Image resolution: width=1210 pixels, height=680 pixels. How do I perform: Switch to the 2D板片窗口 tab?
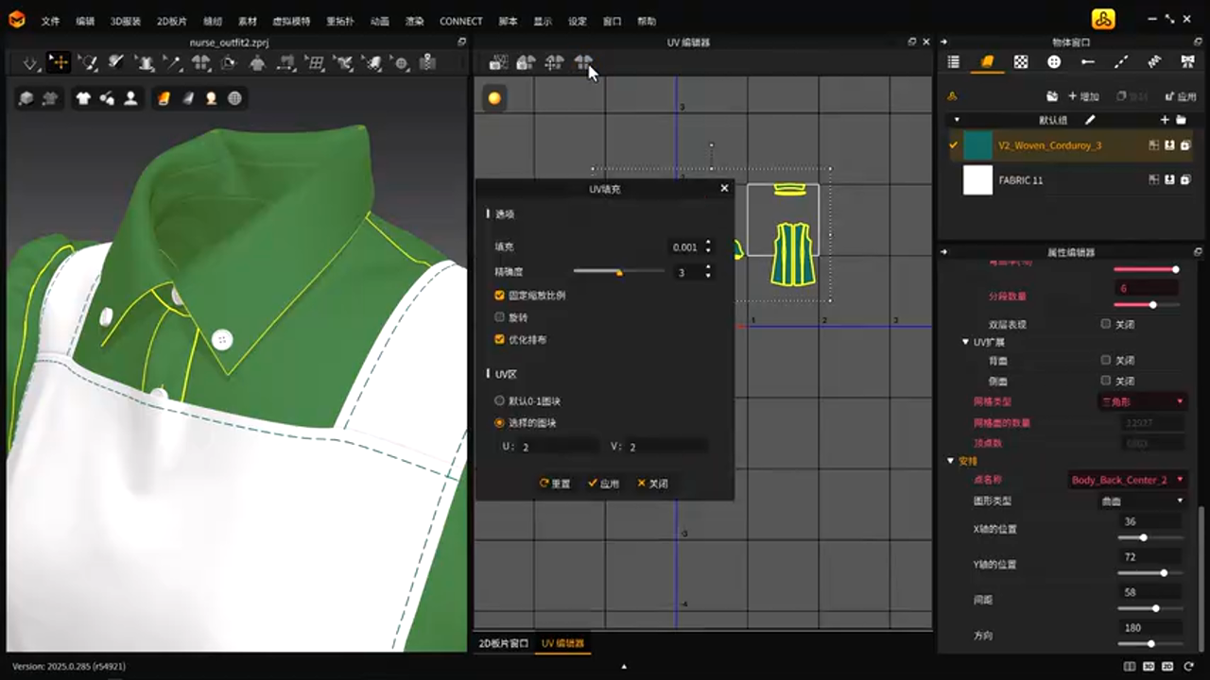[503, 643]
